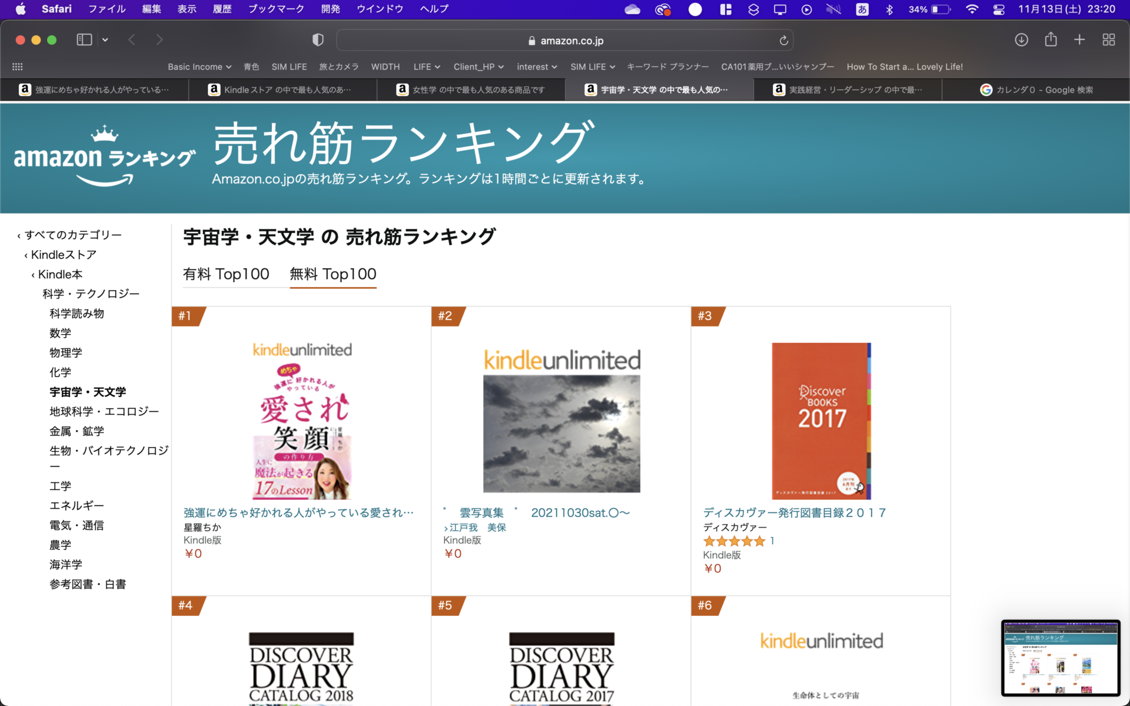Open macOS Control Center

tap(999, 9)
